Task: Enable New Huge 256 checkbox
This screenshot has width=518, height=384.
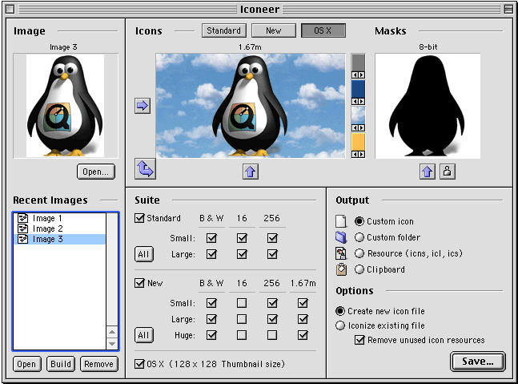Action: click(272, 335)
